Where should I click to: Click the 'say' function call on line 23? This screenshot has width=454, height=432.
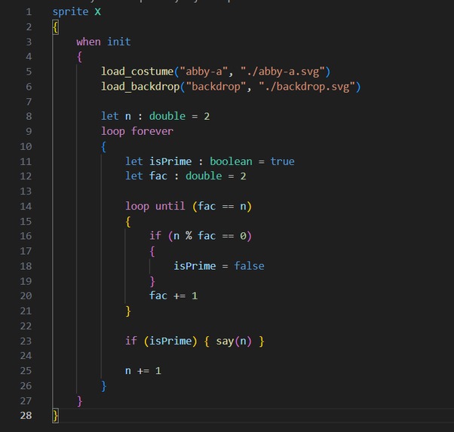225,341
